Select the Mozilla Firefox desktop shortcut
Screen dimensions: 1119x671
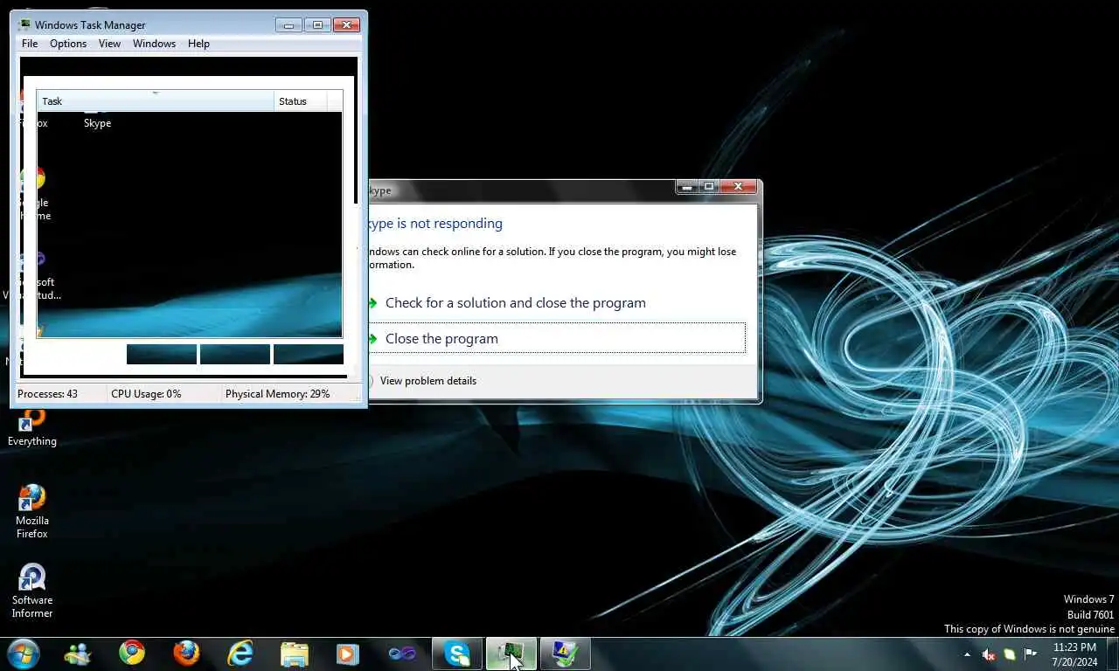click(x=32, y=511)
